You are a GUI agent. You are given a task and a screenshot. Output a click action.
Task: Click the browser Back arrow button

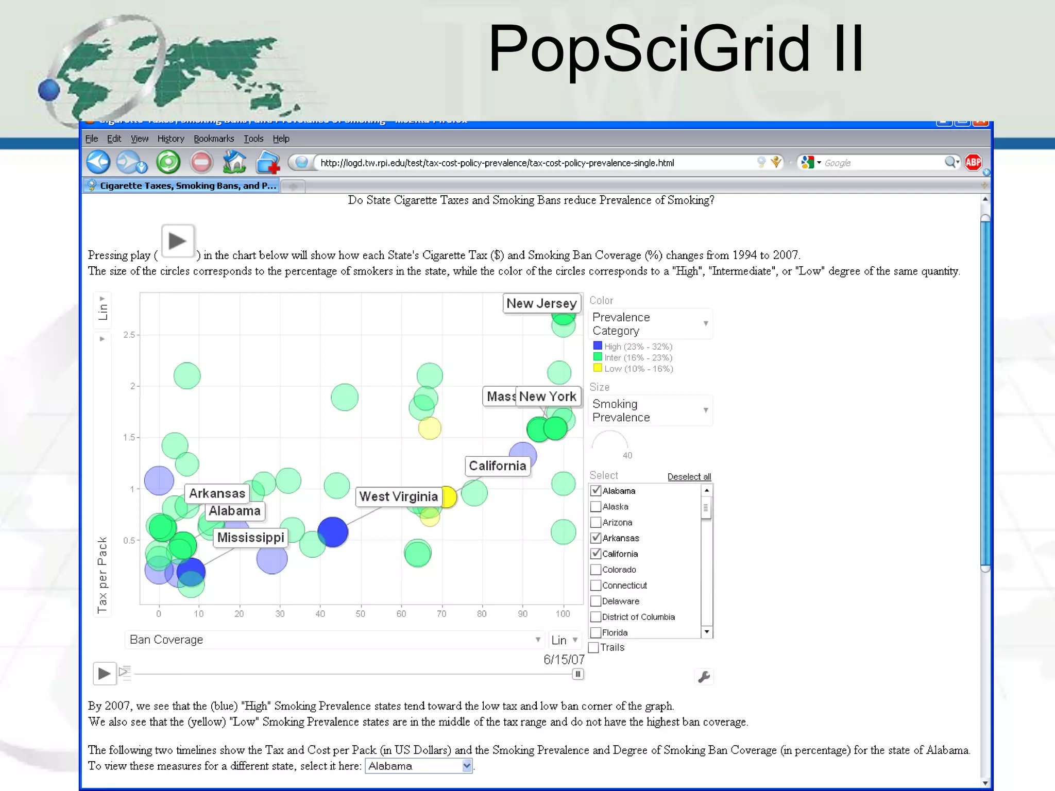click(98, 162)
